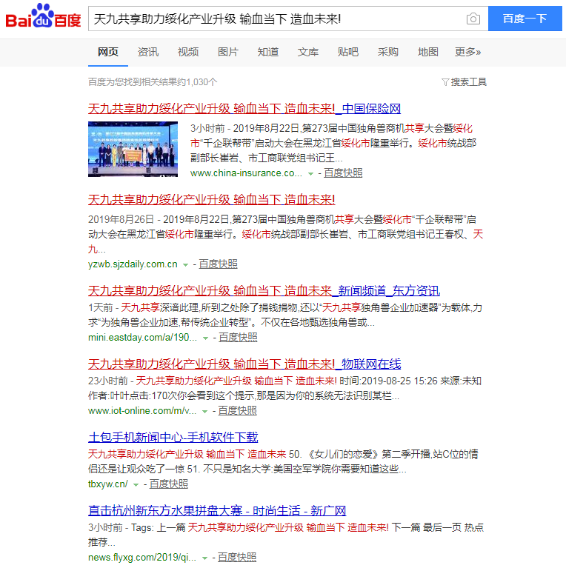Click the conference photo thumbnail
The height and width of the screenshot is (568, 566).
coord(133,150)
